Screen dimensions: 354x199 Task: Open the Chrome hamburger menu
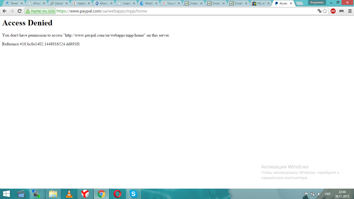tap(350, 11)
